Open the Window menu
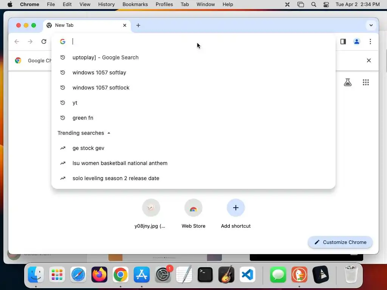Screen dimensions: 387x290 [206, 5]
